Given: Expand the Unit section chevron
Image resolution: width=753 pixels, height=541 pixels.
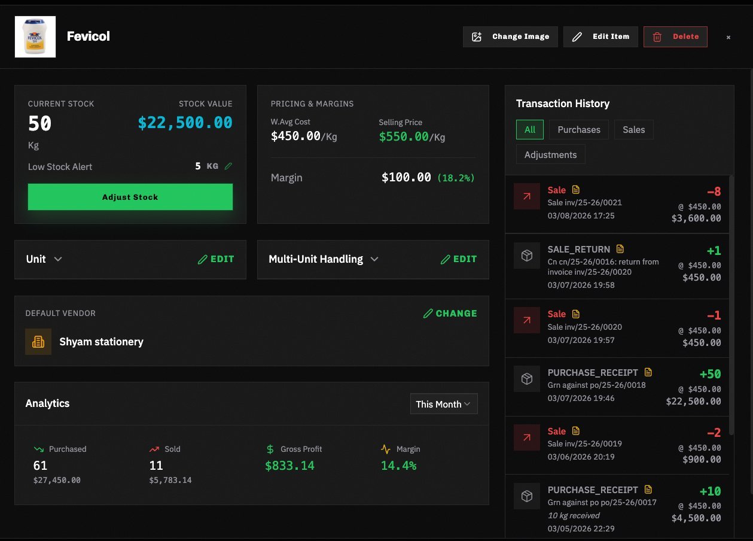Looking at the screenshot, I should click(x=58, y=259).
